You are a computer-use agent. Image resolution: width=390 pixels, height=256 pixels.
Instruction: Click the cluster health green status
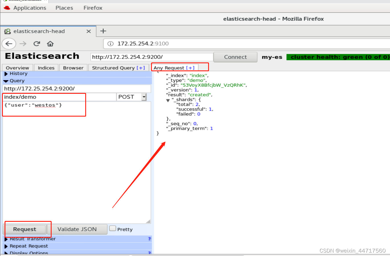pos(338,57)
